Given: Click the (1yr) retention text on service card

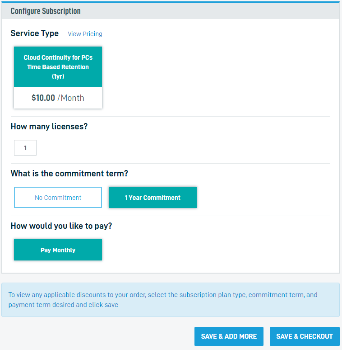Looking at the screenshot, I should click(58, 76).
